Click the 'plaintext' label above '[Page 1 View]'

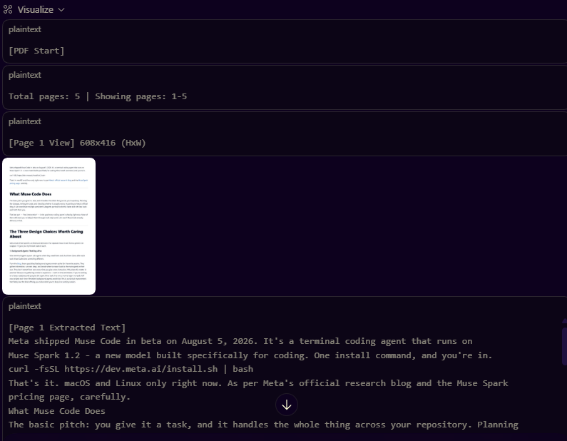25,121
